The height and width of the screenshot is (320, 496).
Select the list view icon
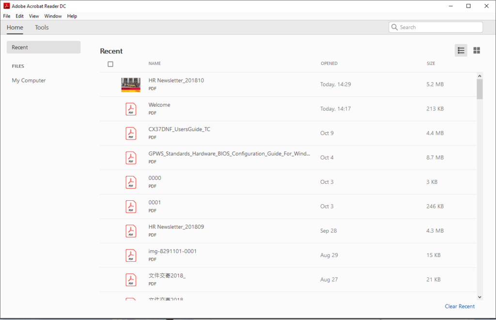pos(461,50)
